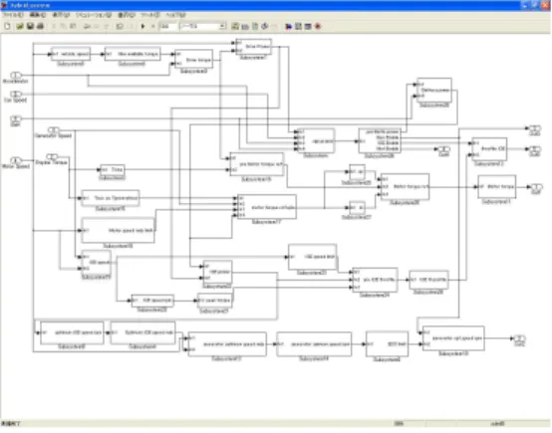Open the 表示 (View) menu
The width and height of the screenshot is (552, 433).
tap(61, 15)
